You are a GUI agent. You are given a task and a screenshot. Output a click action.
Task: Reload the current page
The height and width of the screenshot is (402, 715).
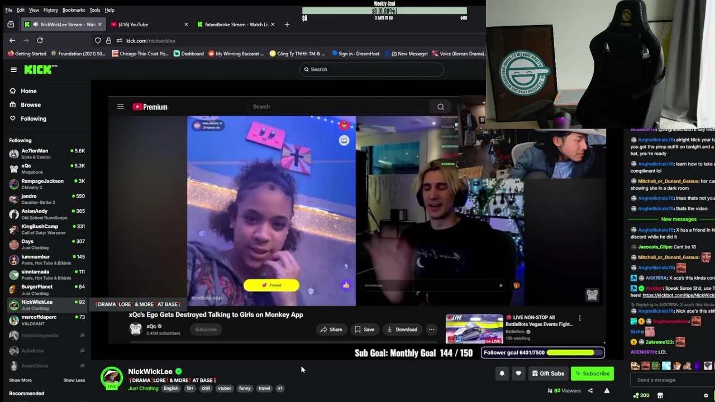pyautogui.click(x=40, y=40)
